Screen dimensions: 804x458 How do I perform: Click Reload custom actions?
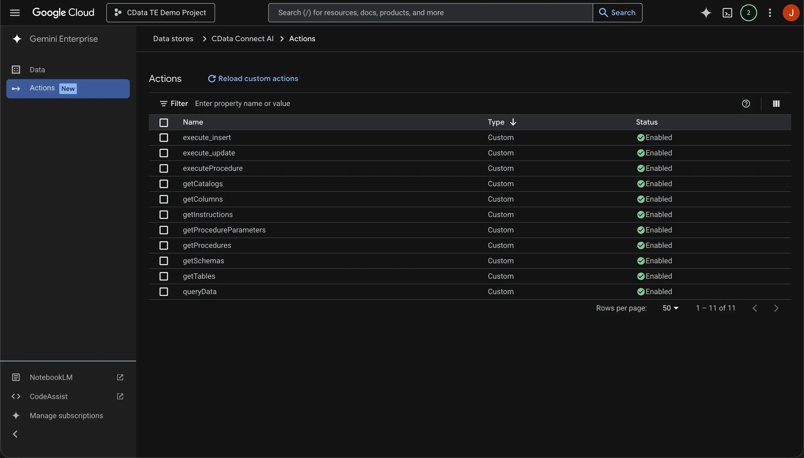pyautogui.click(x=253, y=78)
